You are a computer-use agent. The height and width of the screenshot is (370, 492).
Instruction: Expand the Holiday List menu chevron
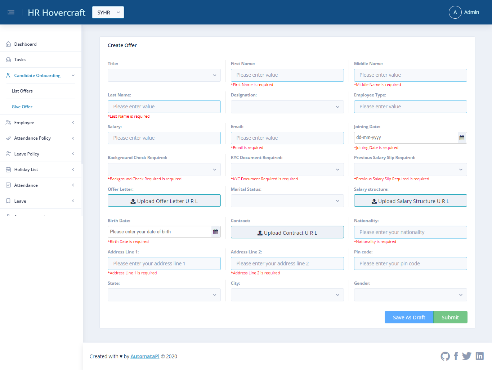(x=73, y=170)
